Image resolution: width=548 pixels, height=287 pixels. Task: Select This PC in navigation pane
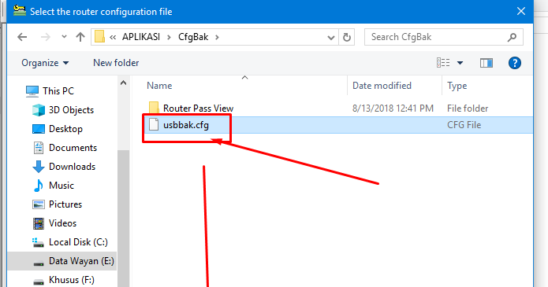[58, 91]
